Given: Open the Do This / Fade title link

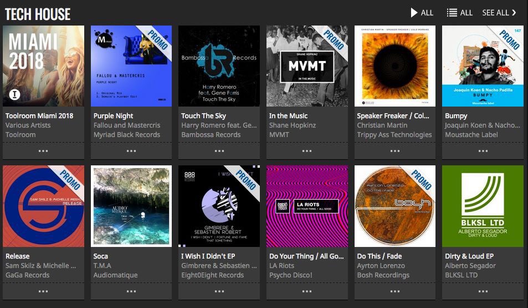Looking at the screenshot, I should (x=380, y=256).
